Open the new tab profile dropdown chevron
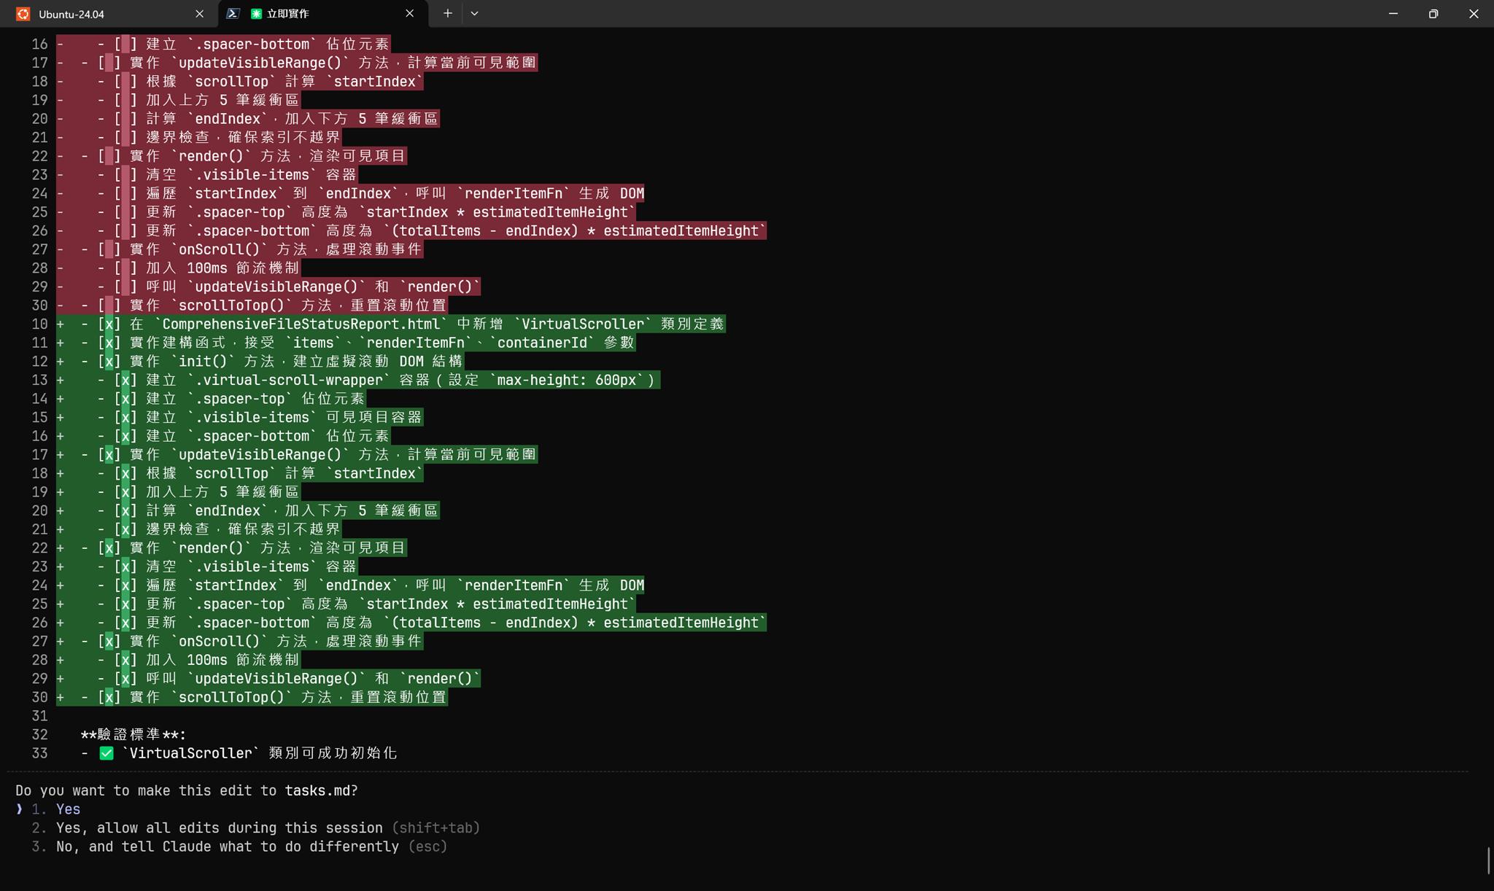Image resolution: width=1494 pixels, height=891 pixels. click(x=474, y=13)
